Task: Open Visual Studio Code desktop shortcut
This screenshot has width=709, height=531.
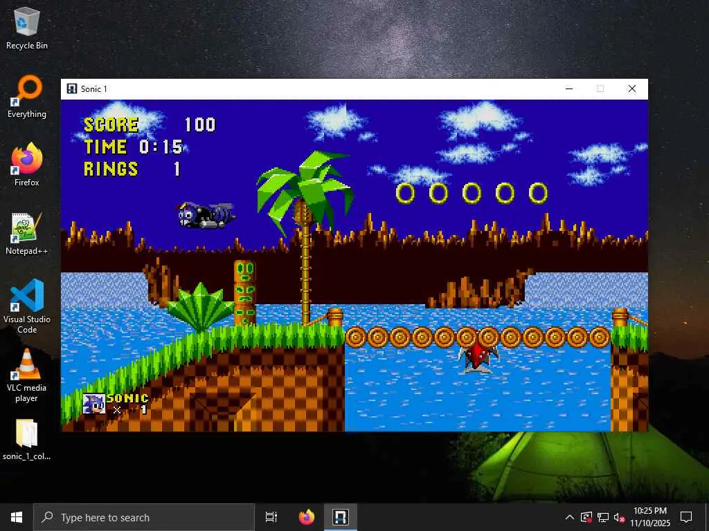Action: point(27,307)
